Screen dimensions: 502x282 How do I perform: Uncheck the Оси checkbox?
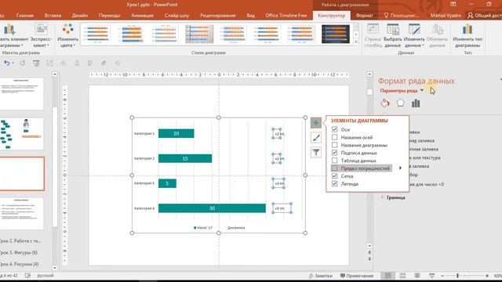pyautogui.click(x=335, y=129)
